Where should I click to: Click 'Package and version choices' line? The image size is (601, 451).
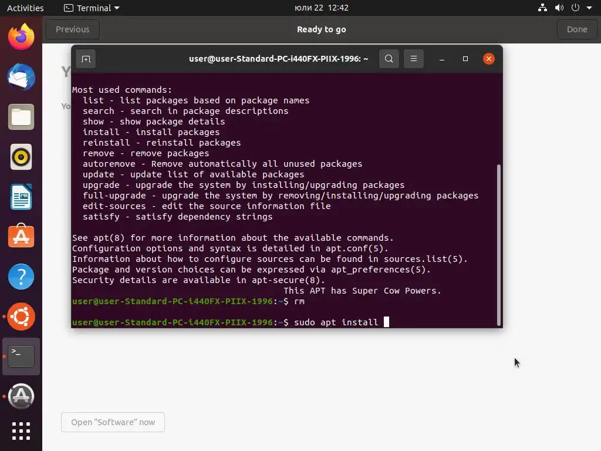[251, 270]
